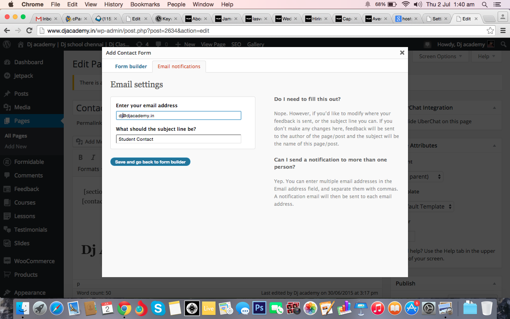The width and height of the screenshot is (510, 319).
Task: Open Pages in the WordPress sidebar
Action: pos(22,121)
